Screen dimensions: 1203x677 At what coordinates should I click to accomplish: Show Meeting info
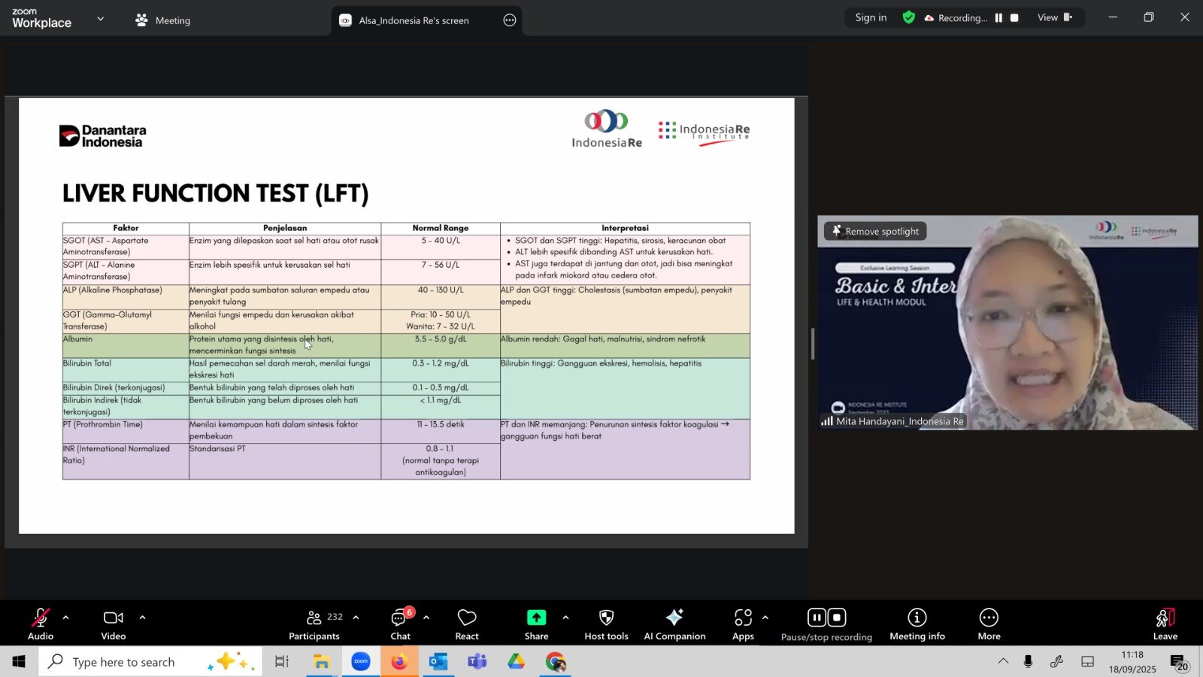tap(917, 624)
